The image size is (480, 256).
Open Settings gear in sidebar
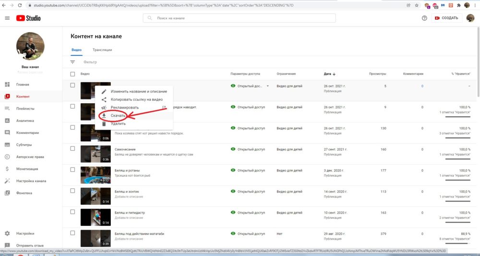(x=25, y=233)
